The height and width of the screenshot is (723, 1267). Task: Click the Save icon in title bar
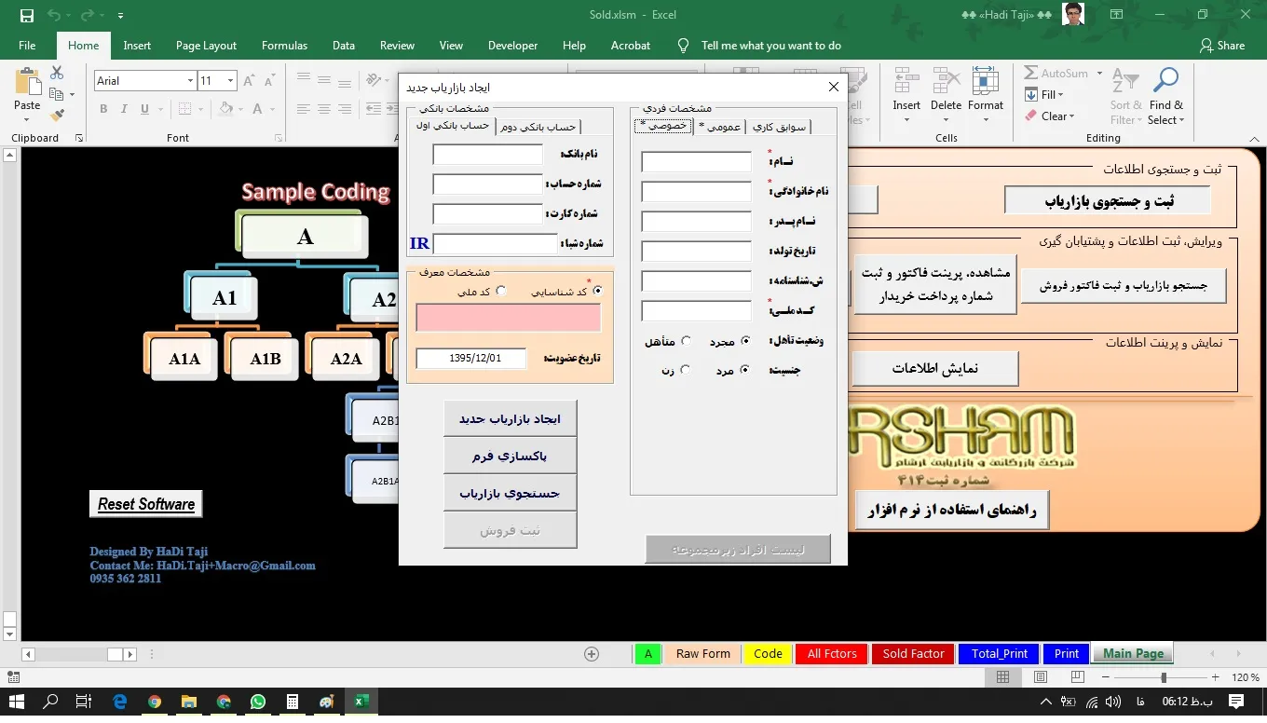[26, 15]
